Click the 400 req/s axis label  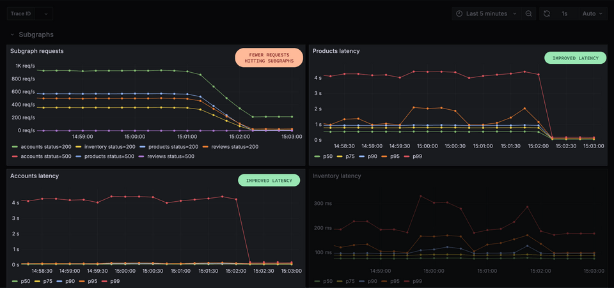pos(23,104)
